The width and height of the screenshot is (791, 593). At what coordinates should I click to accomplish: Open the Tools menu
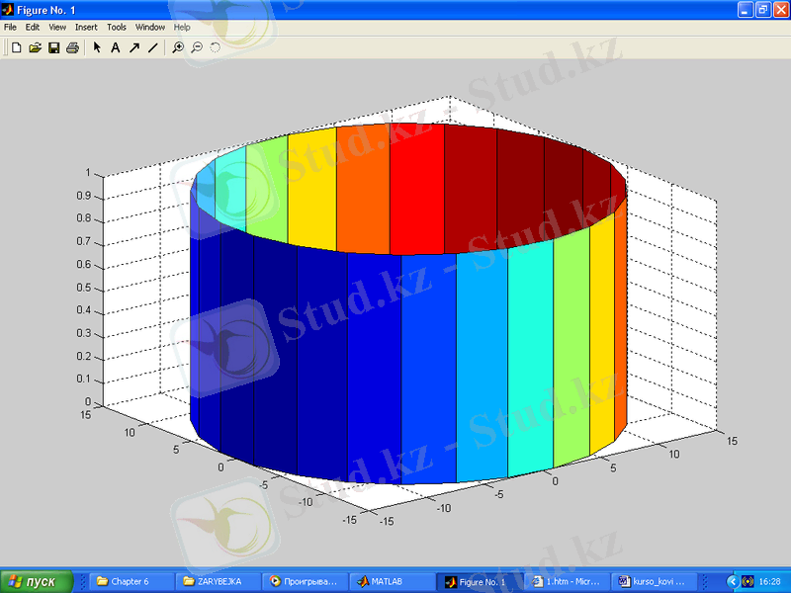[117, 28]
